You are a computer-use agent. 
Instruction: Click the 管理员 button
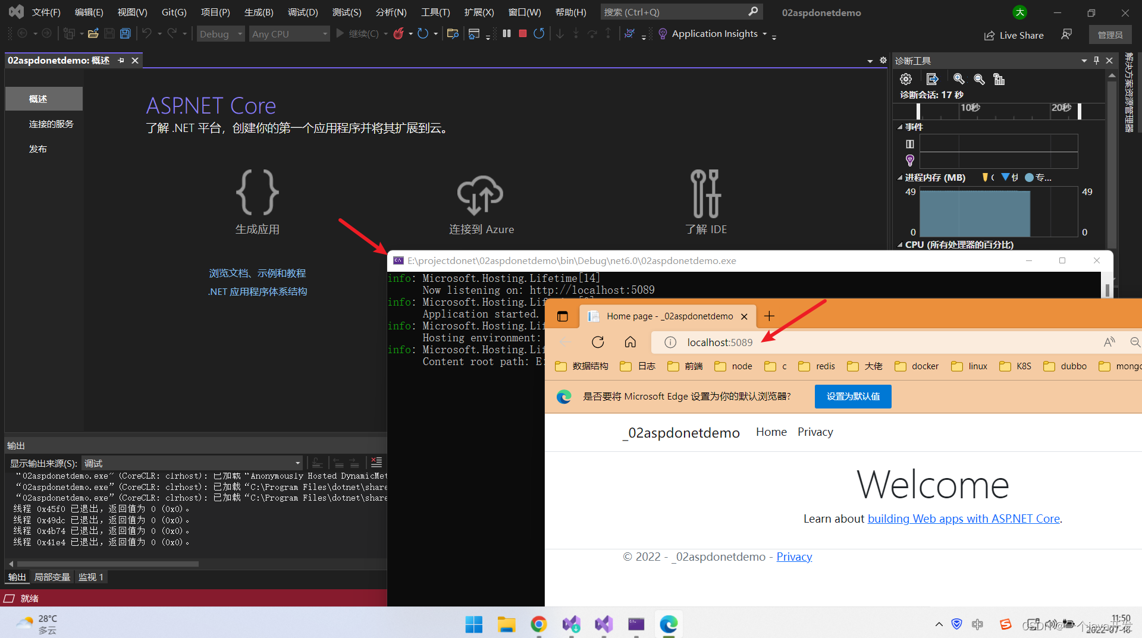point(1110,34)
